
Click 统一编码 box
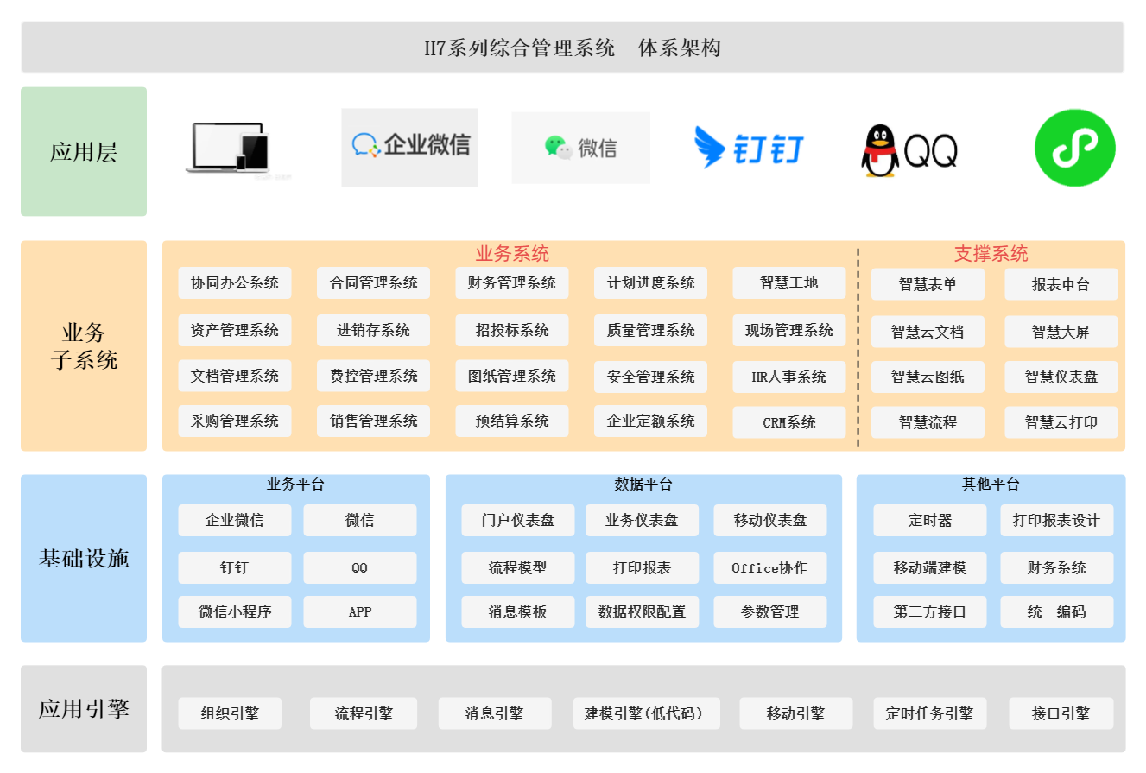point(1057,612)
